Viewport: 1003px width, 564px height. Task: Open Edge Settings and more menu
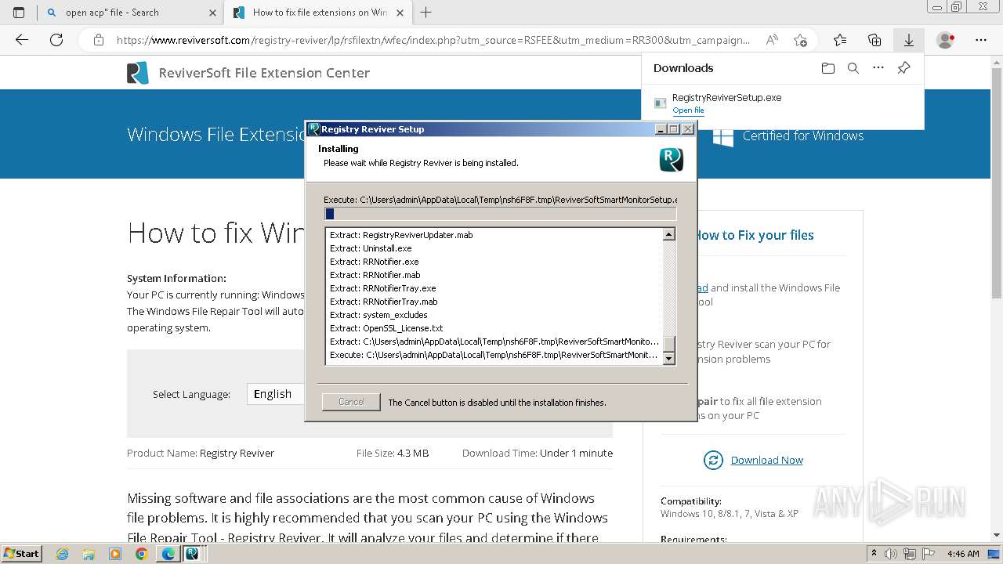point(981,40)
